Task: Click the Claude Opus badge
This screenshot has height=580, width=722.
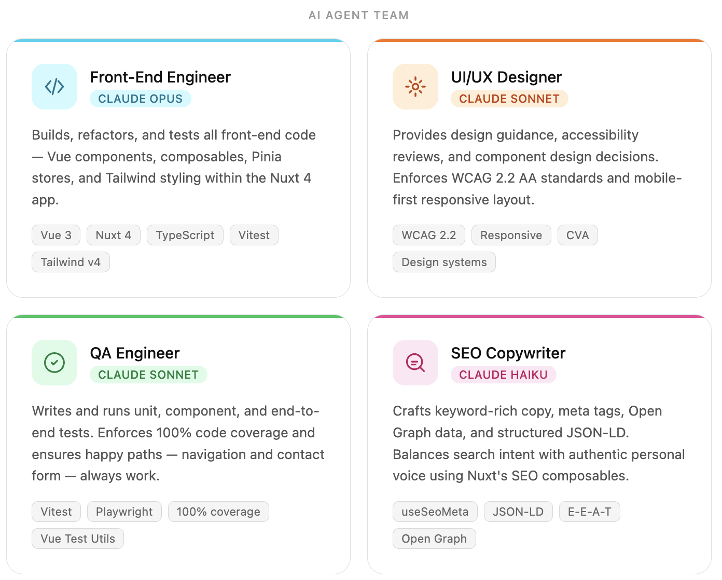Action: 140,99
